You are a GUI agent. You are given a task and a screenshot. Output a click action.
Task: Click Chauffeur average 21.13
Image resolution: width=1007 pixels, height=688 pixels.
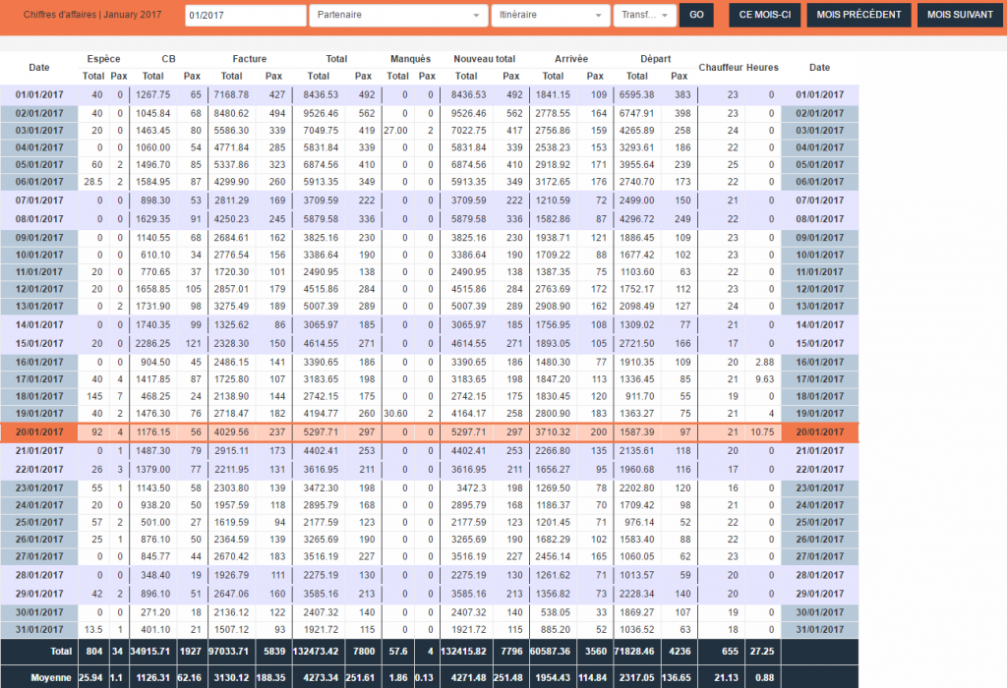pos(727,677)
